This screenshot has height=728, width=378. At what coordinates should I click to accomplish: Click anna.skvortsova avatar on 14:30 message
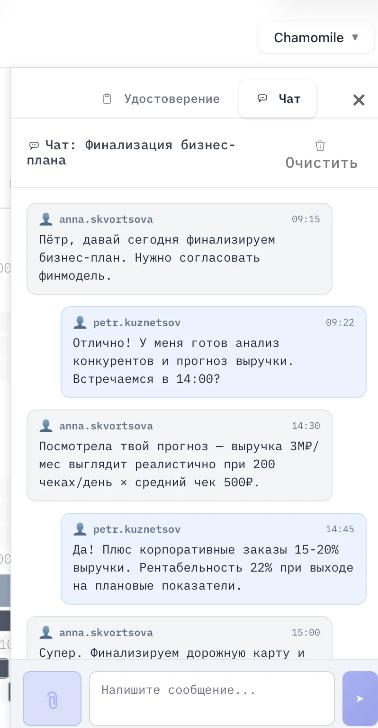(46, 426)
